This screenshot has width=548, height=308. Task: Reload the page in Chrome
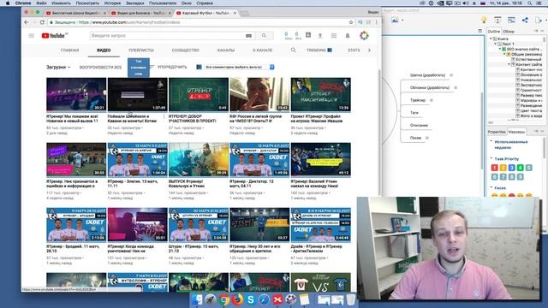click(x=42, y=22)
